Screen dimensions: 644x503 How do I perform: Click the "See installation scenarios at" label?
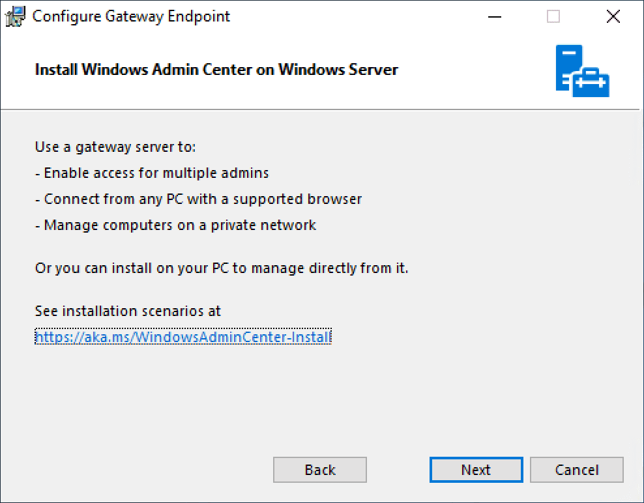point(128,311)
